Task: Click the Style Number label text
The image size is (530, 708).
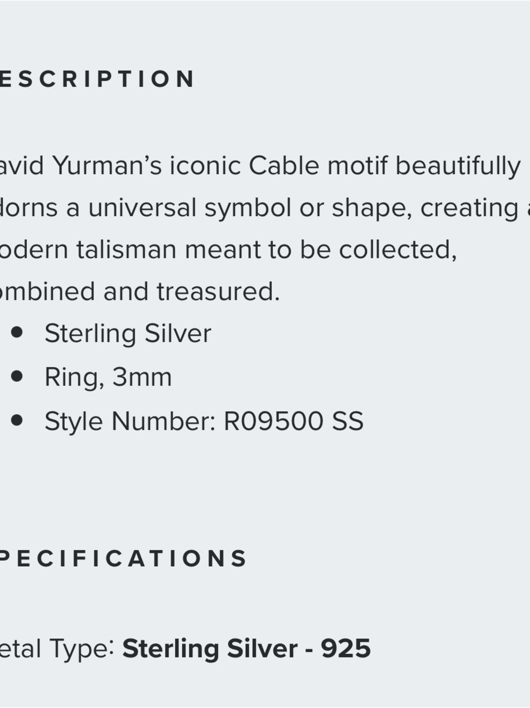Action: click(x=130, y=422)
